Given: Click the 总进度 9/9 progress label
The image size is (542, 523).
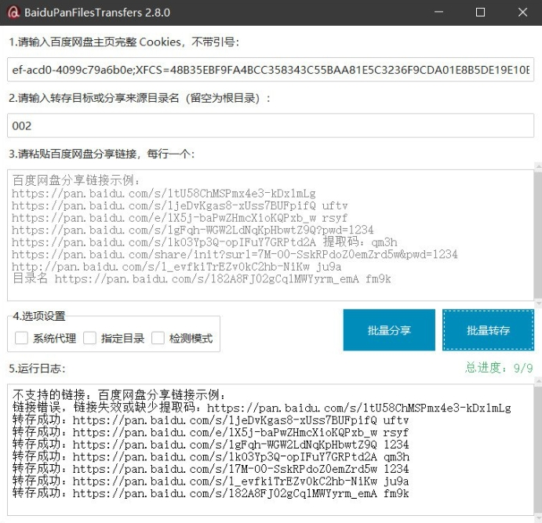Looking at the screenshot, I should click(x=499, y=368).
